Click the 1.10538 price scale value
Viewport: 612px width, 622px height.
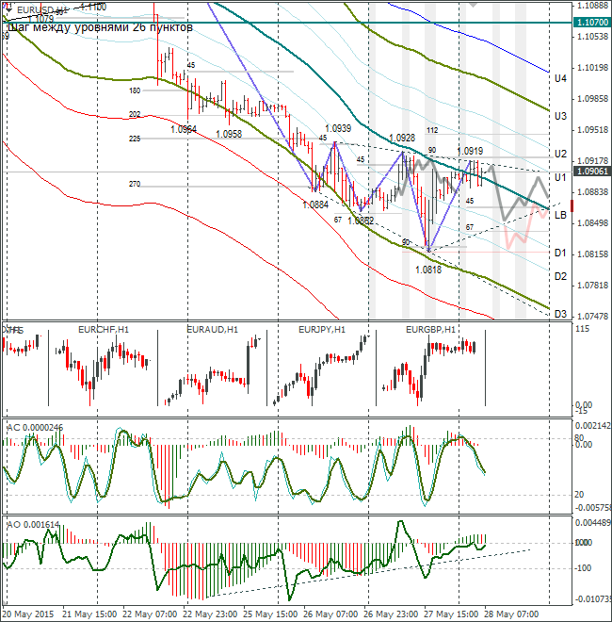592,37
